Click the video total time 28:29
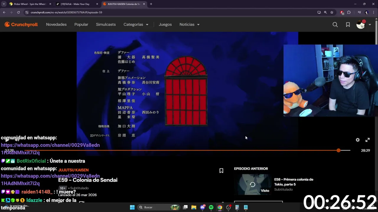The height and width of the screenshot is (212, 378). tap(365, 150)
